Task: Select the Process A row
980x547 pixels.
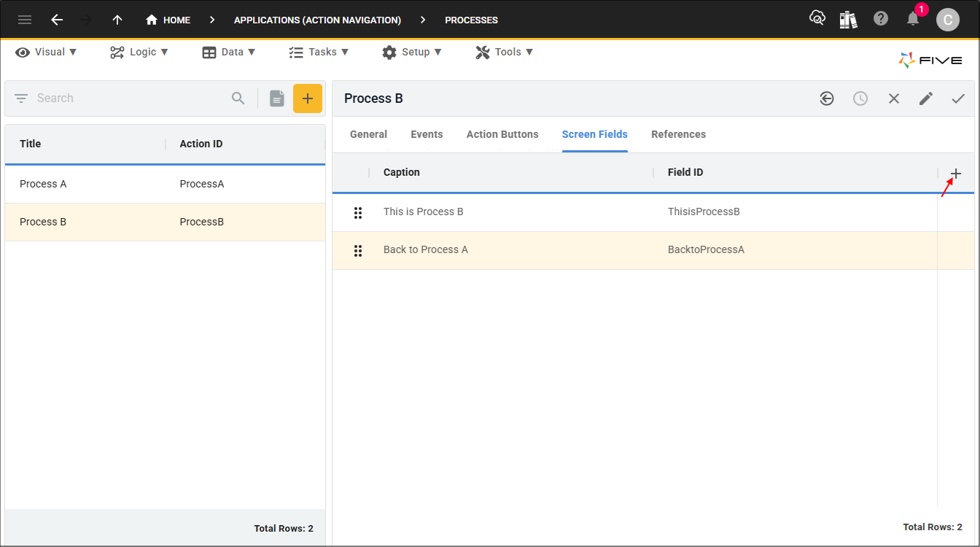Action: [165, 184]
